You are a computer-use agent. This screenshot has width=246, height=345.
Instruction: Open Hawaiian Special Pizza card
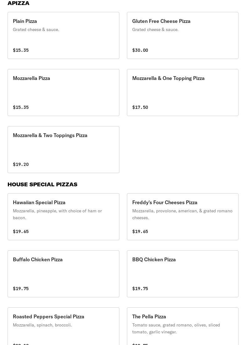coord(63,217)
